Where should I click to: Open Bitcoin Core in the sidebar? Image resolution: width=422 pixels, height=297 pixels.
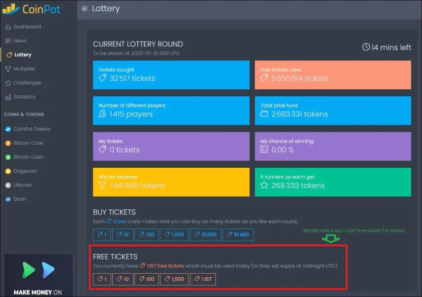(28, 143)
